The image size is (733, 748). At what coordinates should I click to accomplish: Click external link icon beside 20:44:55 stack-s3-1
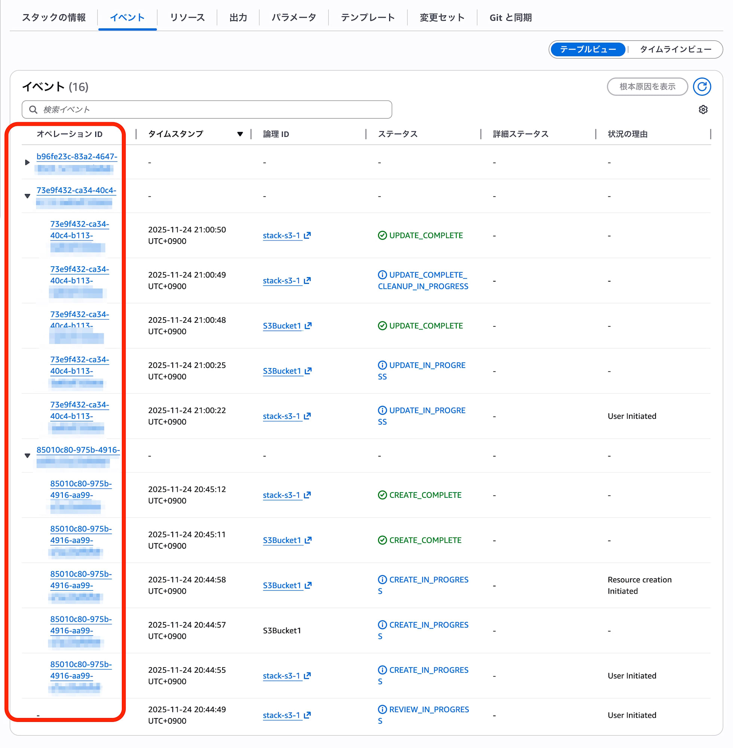(307, 675)
